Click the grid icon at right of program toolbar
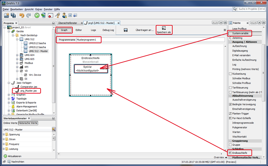Screen dimensions: 268x166 225,30
